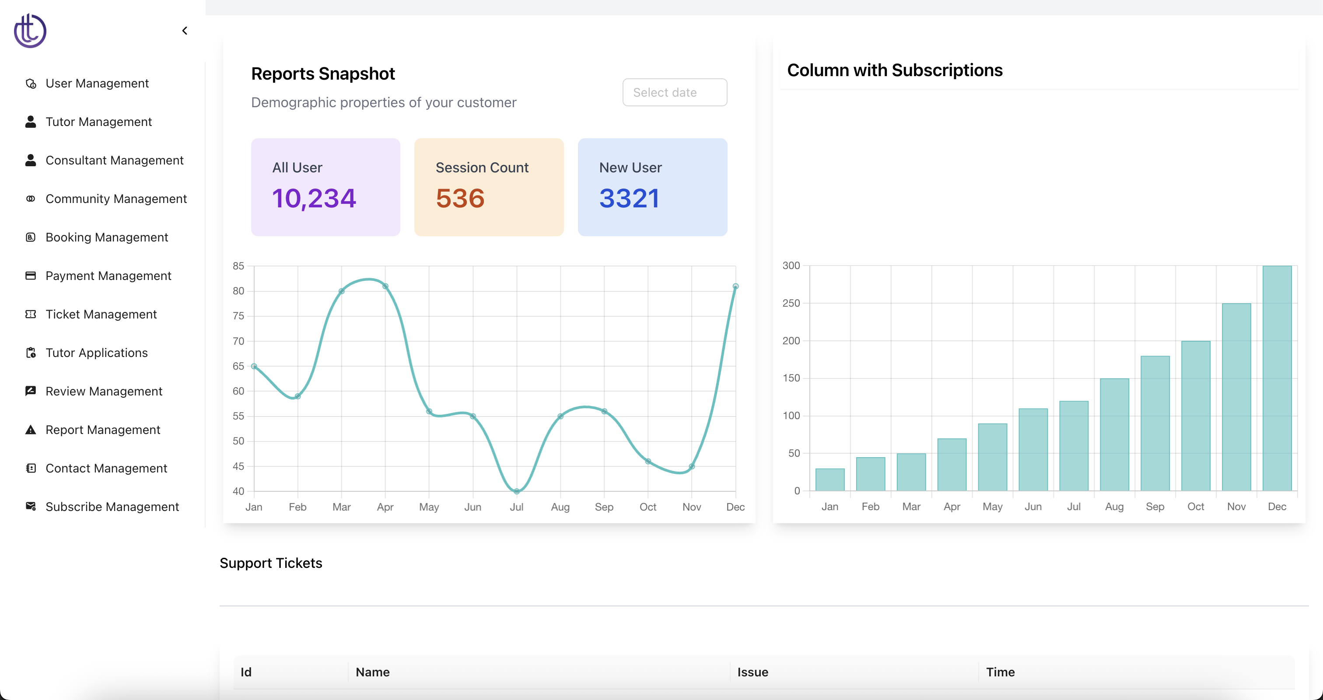The height and width of the screenshot is (700, 1323).
Task: Click the Report Management warning icon
Action: (x=31, y=429)
